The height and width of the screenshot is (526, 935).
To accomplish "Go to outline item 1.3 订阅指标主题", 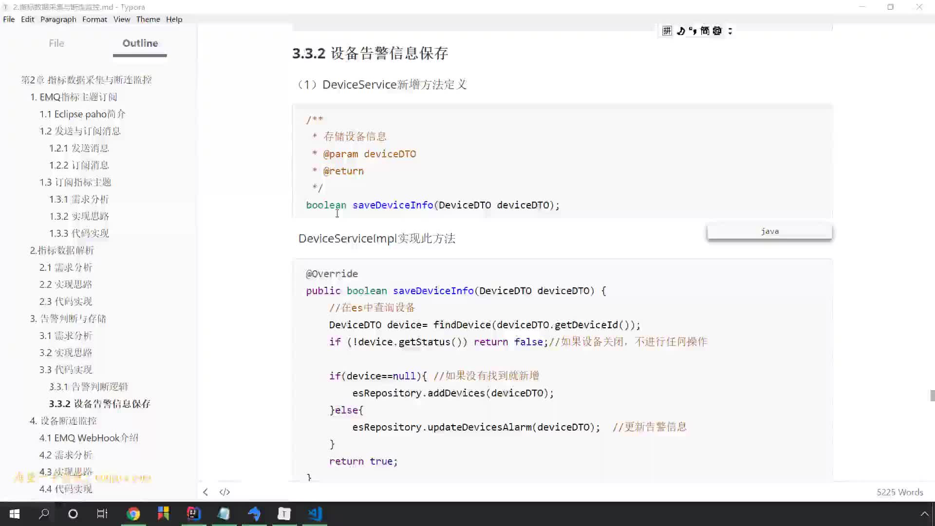I will point(75,182).
